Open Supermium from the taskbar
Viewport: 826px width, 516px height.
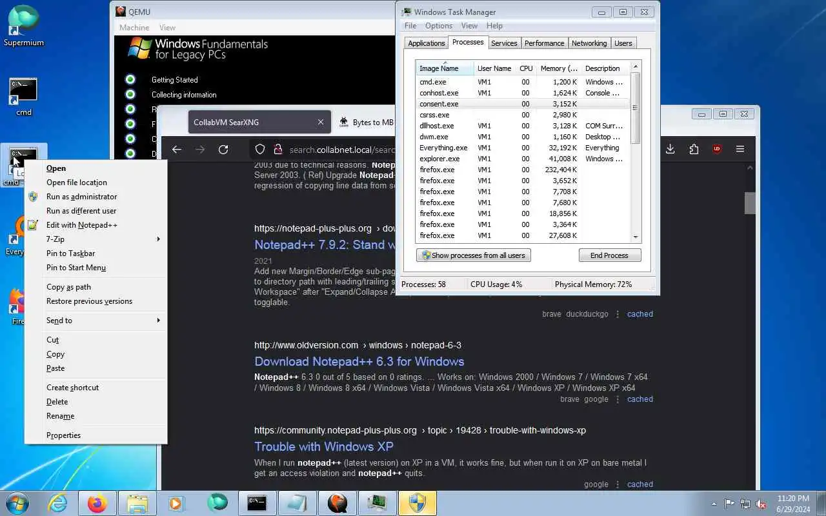tap(217, 503)
